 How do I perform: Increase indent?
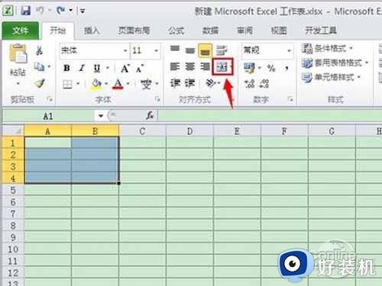pos(190,83)
